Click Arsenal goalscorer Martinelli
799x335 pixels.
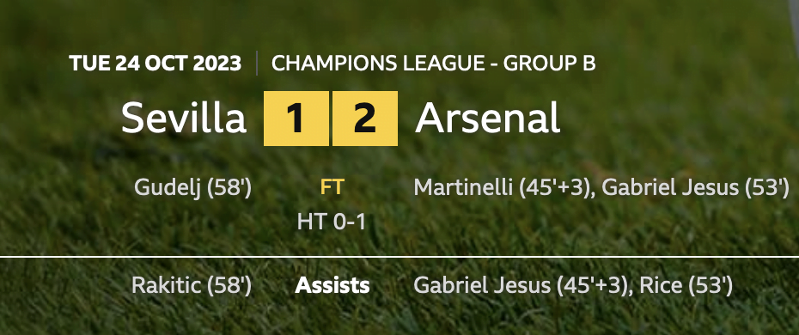click(463, 187)
